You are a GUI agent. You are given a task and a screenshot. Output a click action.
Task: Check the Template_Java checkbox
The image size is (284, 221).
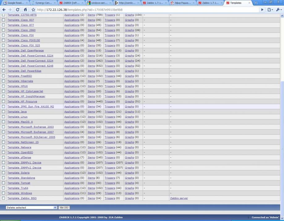click(x=3, y=112)
